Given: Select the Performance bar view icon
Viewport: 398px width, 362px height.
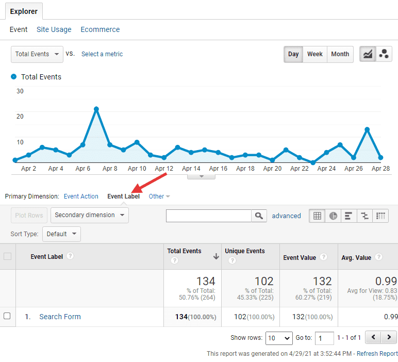Looking at the screenshot, I should click(349, 216).
